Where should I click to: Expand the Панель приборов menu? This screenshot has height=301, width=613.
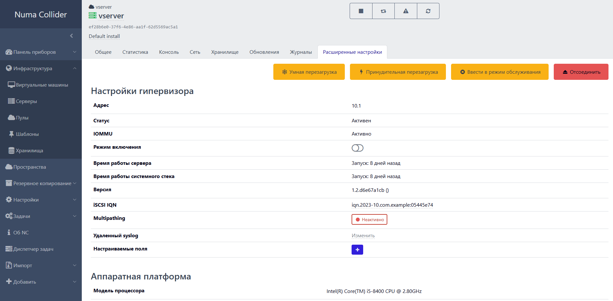41,52
